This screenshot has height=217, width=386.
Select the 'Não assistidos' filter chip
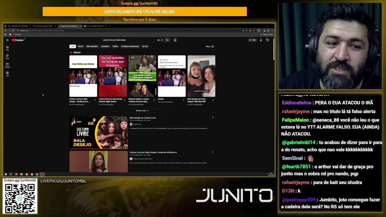(x=92, y=46)
